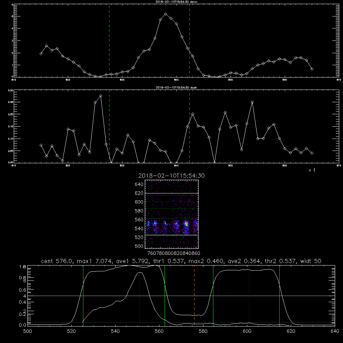Click the solid green line near 615 in bottom plot

(279, 295)
